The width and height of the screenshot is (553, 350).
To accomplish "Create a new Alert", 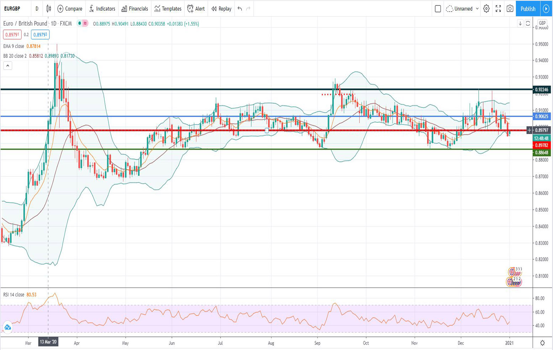I will pos(196,9).
